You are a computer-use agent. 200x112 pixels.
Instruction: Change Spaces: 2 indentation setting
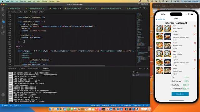pos(106,105)
